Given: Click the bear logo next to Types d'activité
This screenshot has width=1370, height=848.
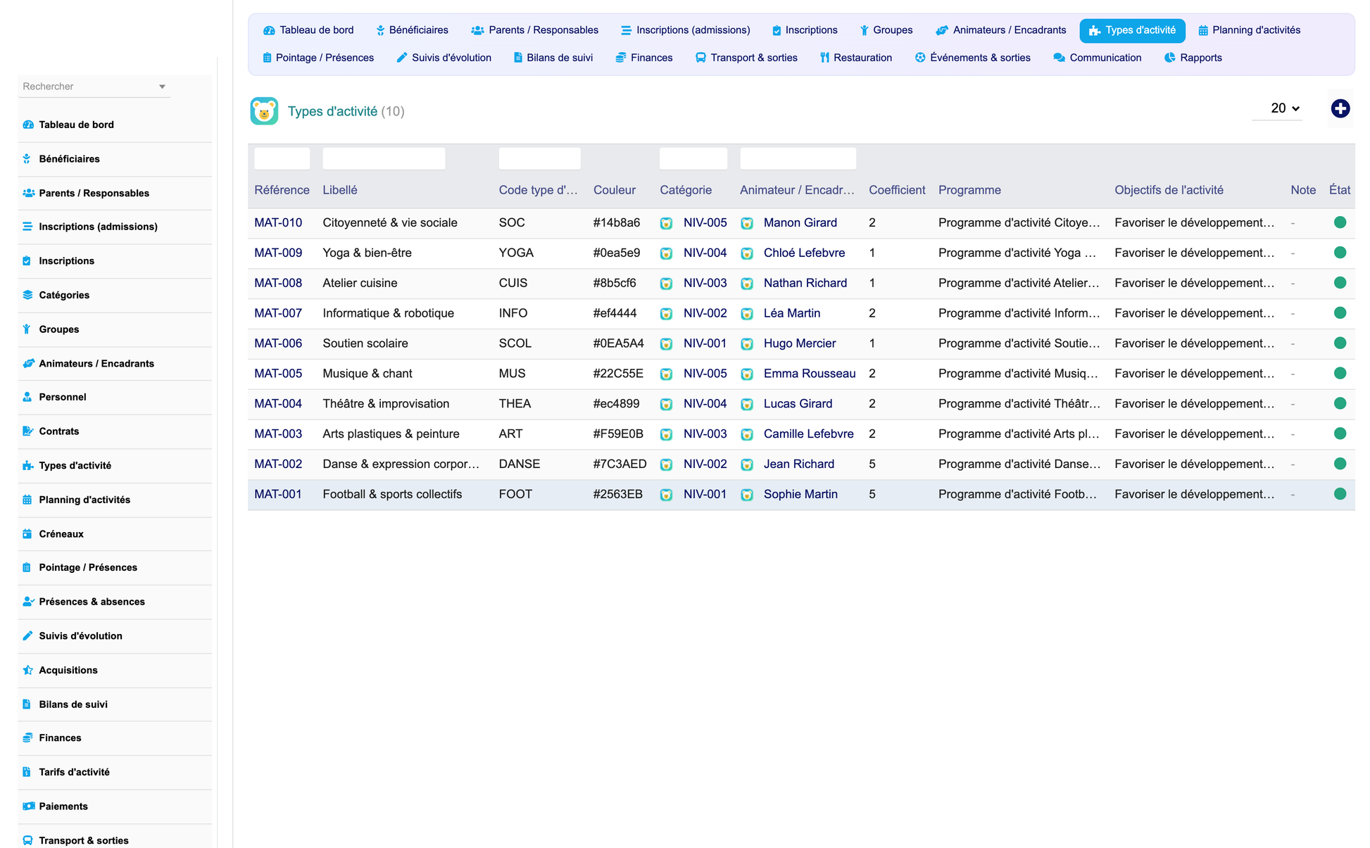Looking at the screenshot, I should point(264,111).
